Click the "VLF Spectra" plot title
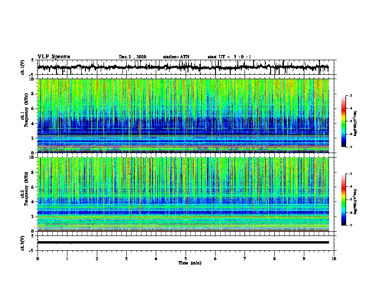This screenshot has height=290, width=376. coord(54,57)
